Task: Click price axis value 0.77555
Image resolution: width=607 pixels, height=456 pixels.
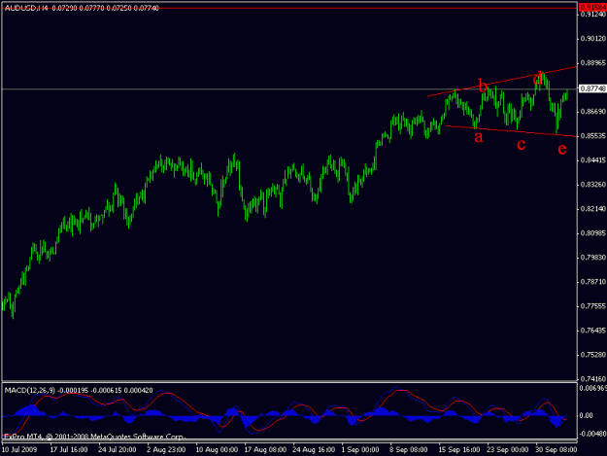Action: point(592,306)
